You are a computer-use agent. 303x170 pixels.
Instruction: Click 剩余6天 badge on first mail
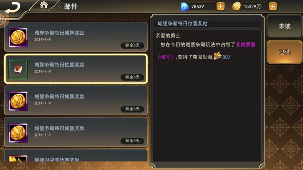pyautogui.click(x=133, y=45)
